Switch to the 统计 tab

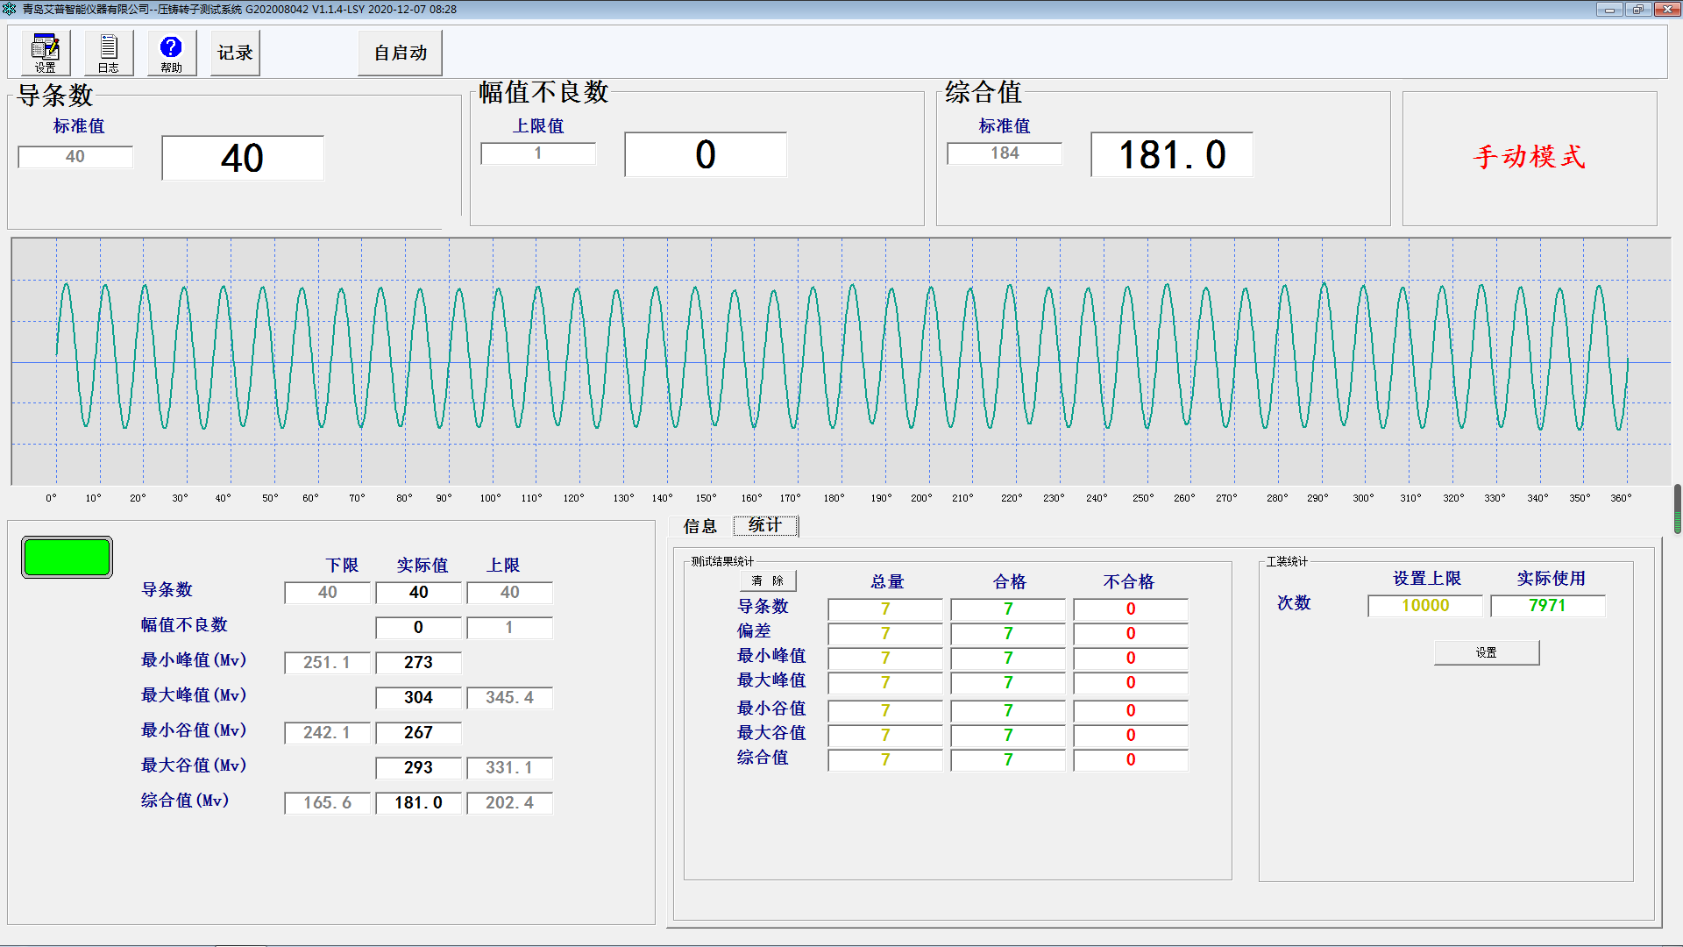click(x=763, y=525)
